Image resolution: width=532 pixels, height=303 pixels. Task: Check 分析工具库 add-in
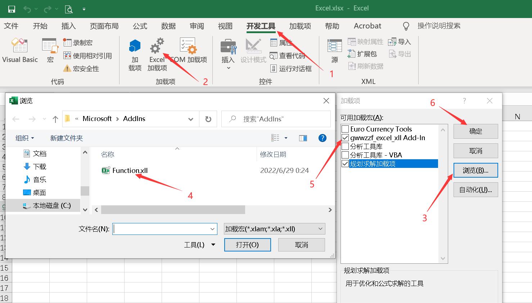(345, 146)
